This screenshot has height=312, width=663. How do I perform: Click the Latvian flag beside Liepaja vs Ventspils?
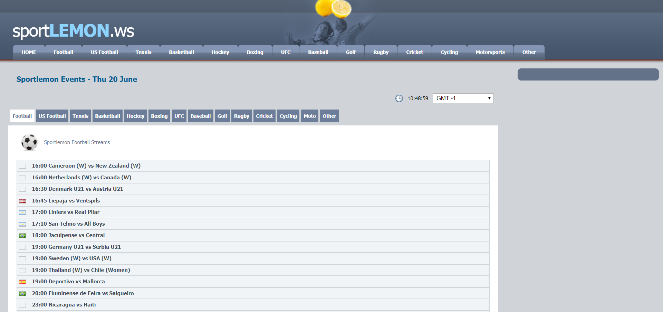[22, 201]
